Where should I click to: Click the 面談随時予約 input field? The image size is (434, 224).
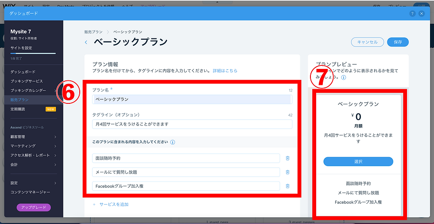[186, 158]
